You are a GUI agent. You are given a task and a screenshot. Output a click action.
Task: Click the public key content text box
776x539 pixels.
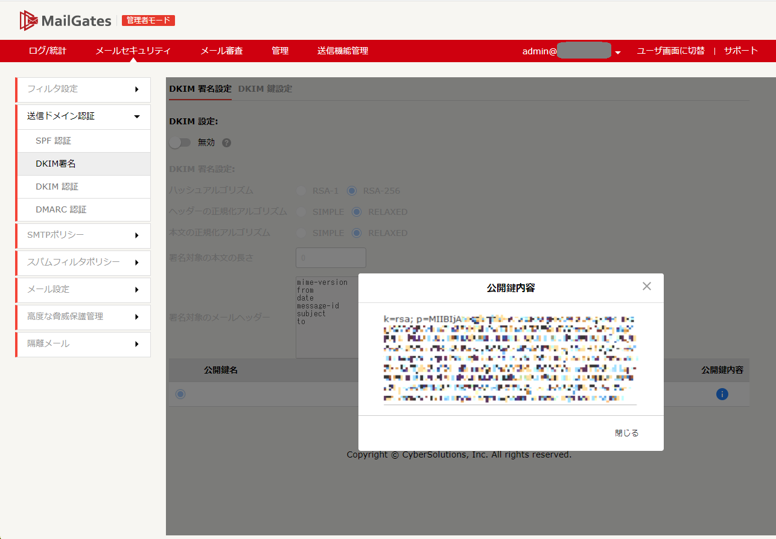click(510, 359)
